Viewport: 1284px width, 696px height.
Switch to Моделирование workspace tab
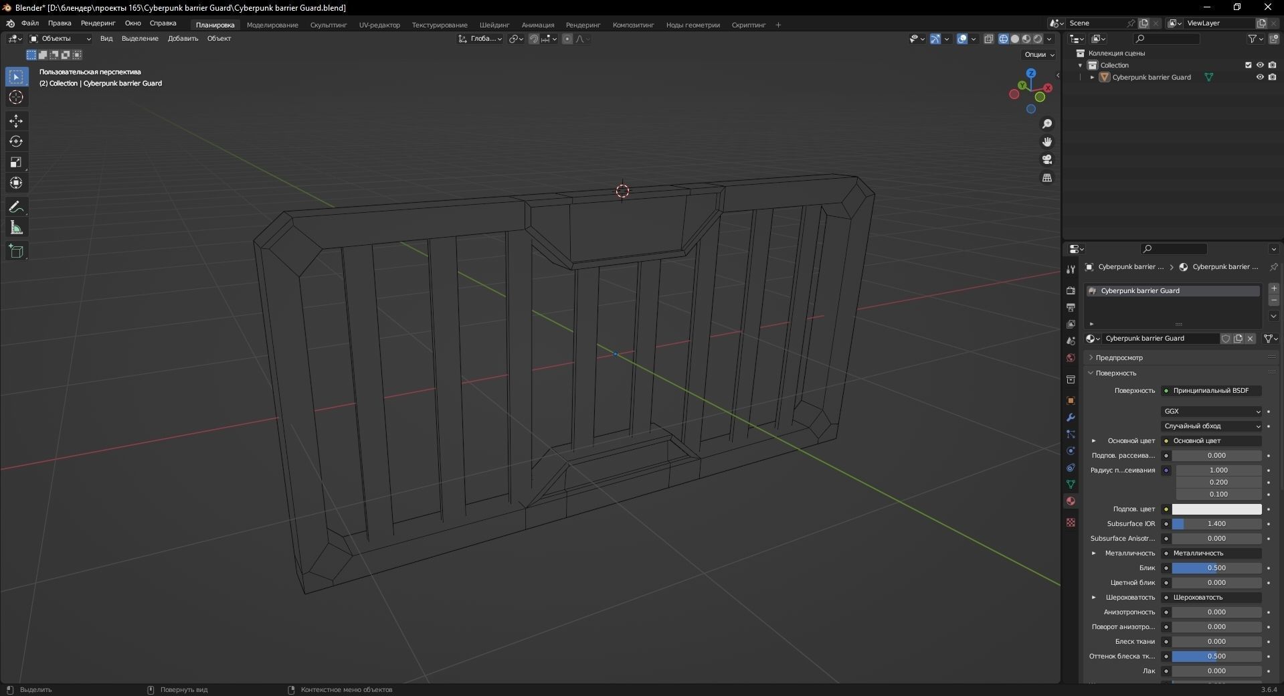272,25
